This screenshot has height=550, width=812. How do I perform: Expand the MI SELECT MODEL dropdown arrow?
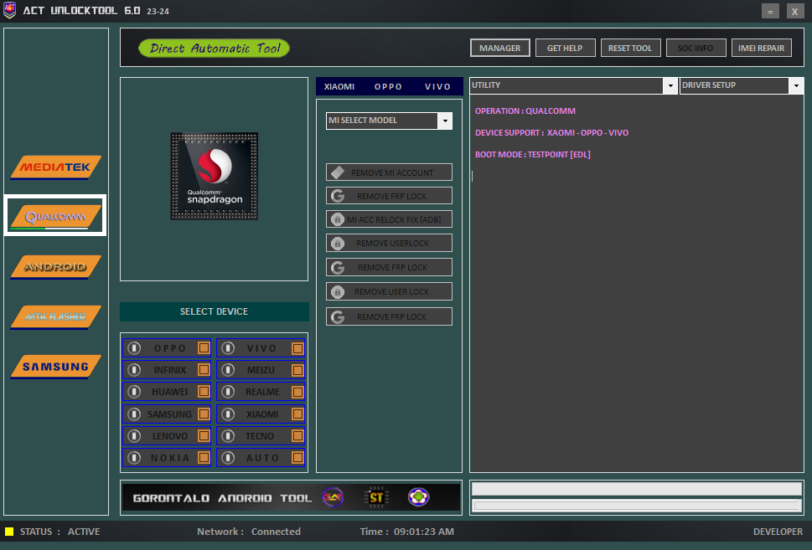[x=445, y=121]
